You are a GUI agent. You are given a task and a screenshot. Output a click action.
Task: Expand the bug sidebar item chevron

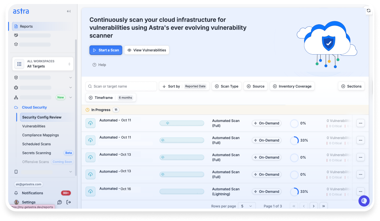71,88
